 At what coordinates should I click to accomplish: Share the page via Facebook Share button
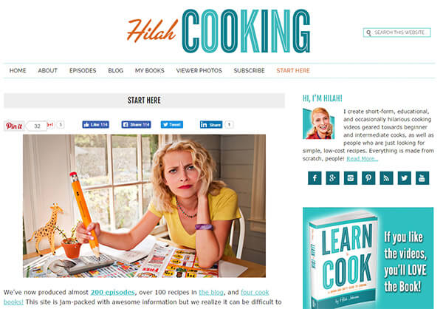coord(136,124)
